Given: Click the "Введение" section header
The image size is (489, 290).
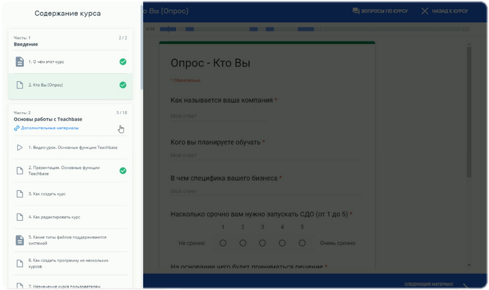Looking at the screenshot, I should 26,44.
